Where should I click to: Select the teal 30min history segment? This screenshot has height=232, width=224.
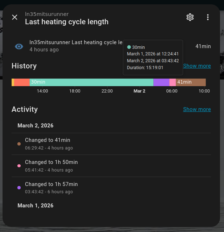click(91, 82)
